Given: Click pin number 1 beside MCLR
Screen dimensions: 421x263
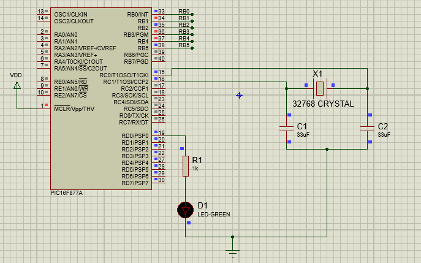Looking at the screenshot, I should click(x=42, y=106).
